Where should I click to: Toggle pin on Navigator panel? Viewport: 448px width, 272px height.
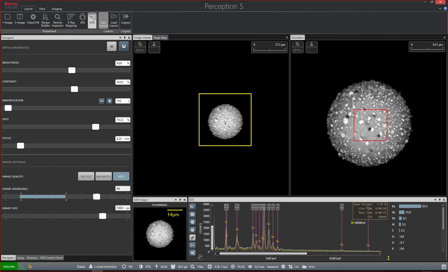(125, 38)
